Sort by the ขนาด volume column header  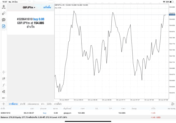pos(56,108)
